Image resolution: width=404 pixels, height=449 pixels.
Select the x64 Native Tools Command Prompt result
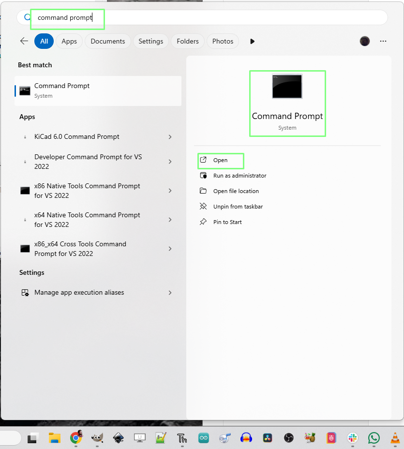98,220
